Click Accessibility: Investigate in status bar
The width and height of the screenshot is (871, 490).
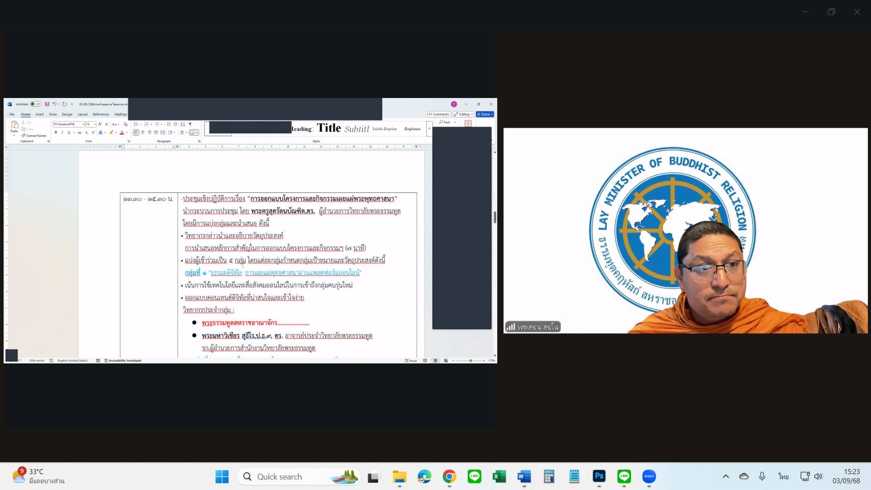tap(123, 360)
